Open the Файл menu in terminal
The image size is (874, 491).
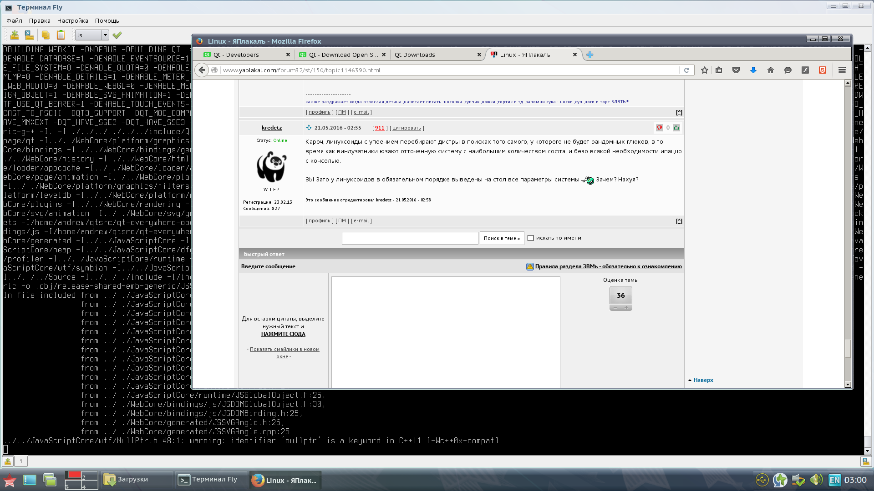pyautogui.click(x=15, y=20)
